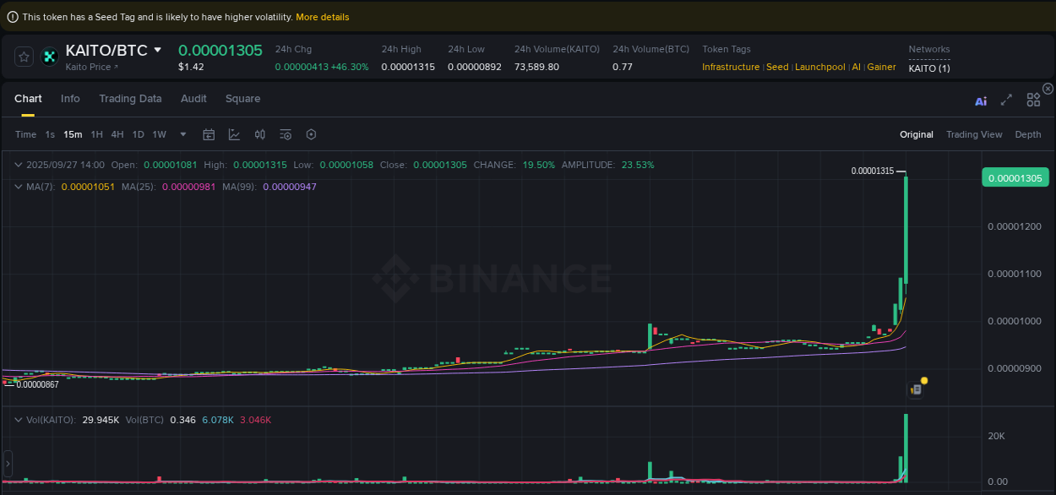Screen dimensions: 1056x495
Task: Open the indicator settings list icon
Action: (285, 134)
